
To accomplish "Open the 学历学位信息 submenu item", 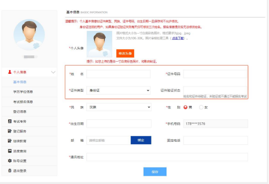I will pos(23,92).
